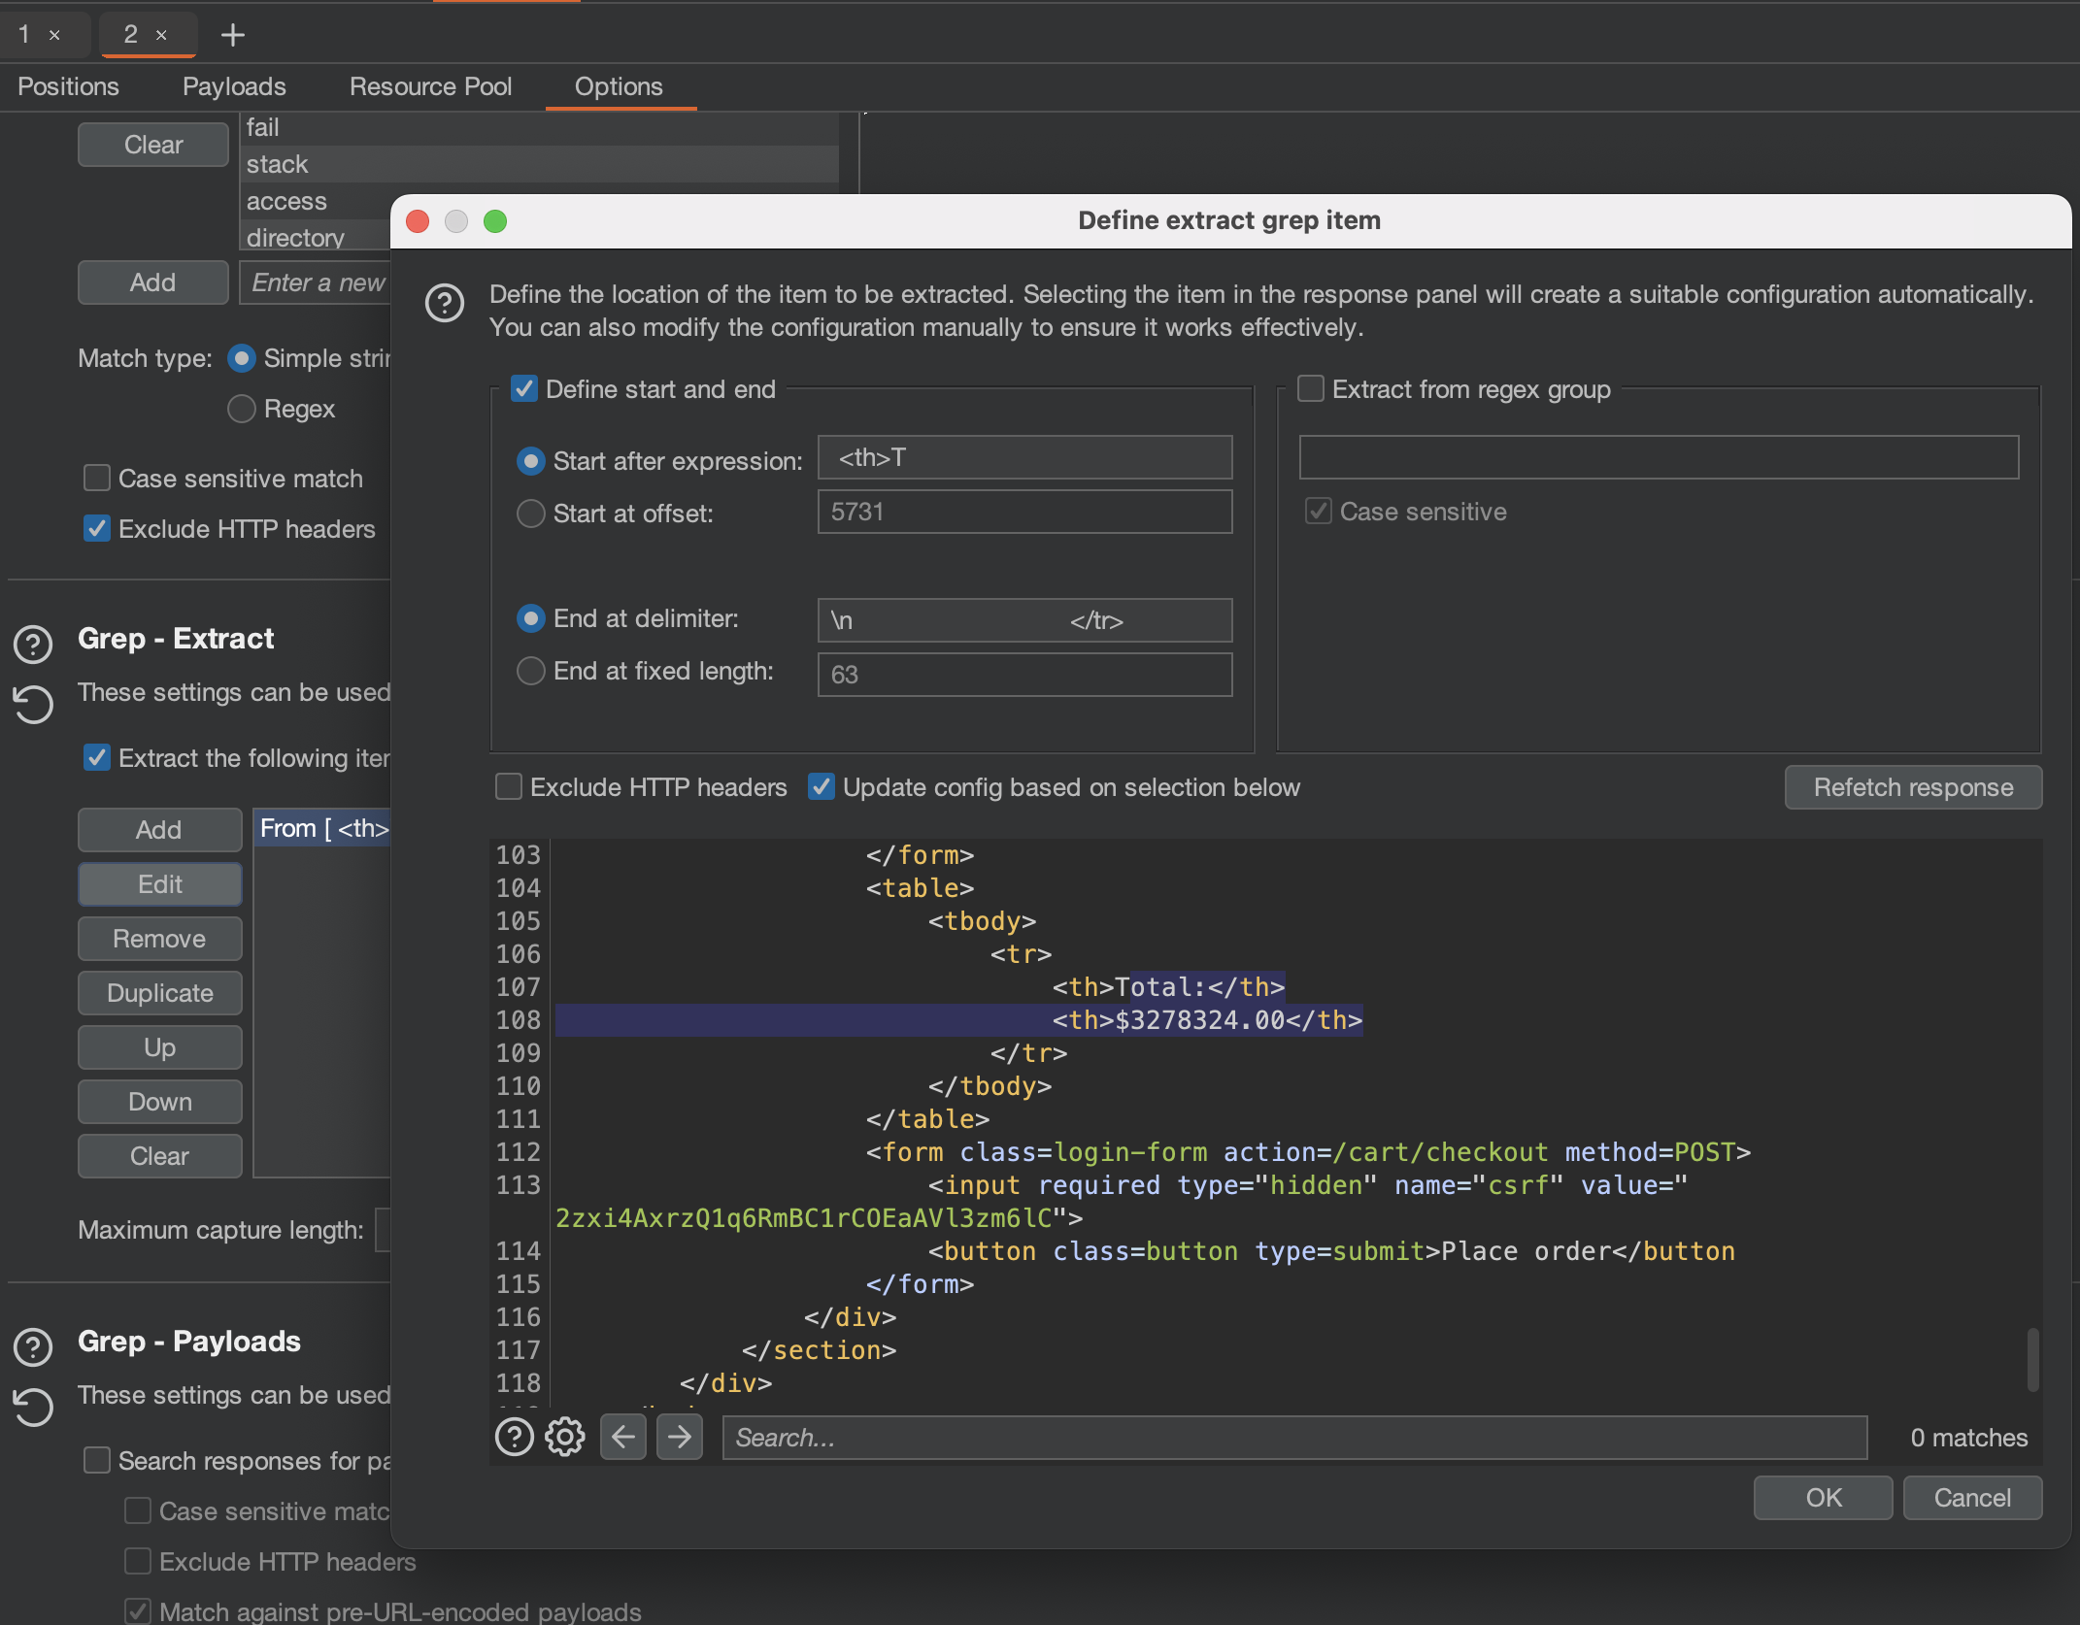
Task: Go to next search match arrow
Action: (x=679, y=1437)
